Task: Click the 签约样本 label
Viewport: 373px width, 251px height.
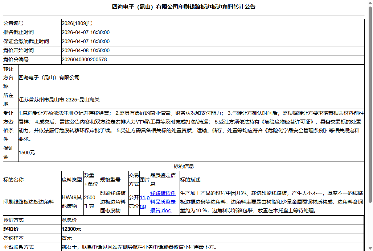Action: click(x=13, y=238)
